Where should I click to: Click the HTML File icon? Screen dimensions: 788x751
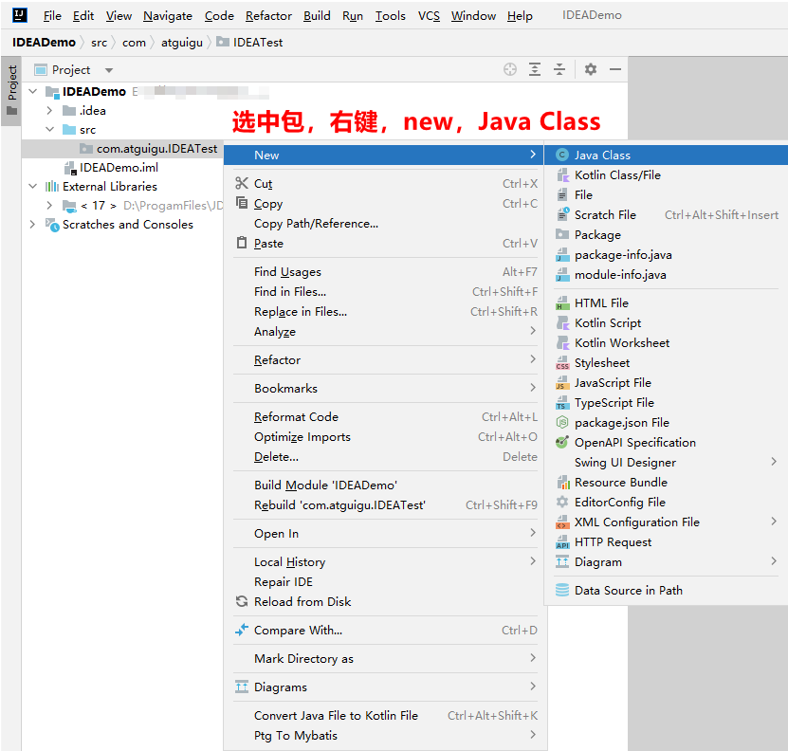(x=562, y=303)
